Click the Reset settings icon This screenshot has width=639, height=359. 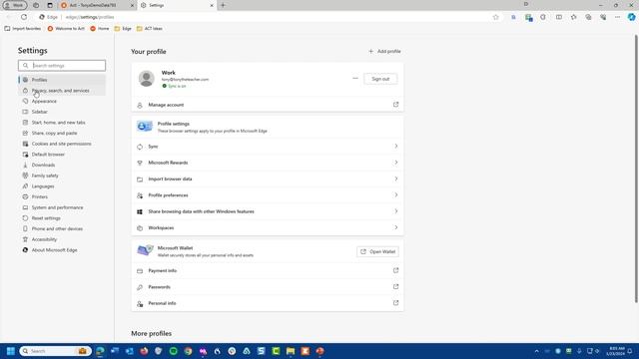click(x=25, y=218)
